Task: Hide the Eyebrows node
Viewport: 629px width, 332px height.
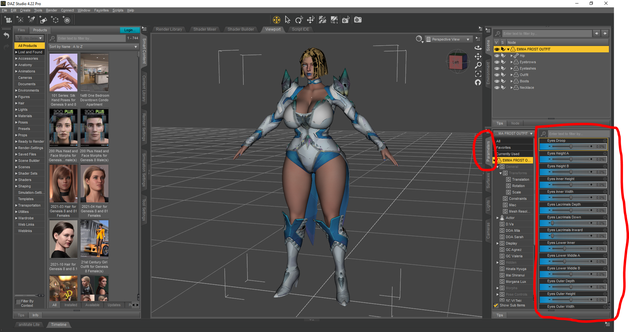Action: tap(497, 62)
